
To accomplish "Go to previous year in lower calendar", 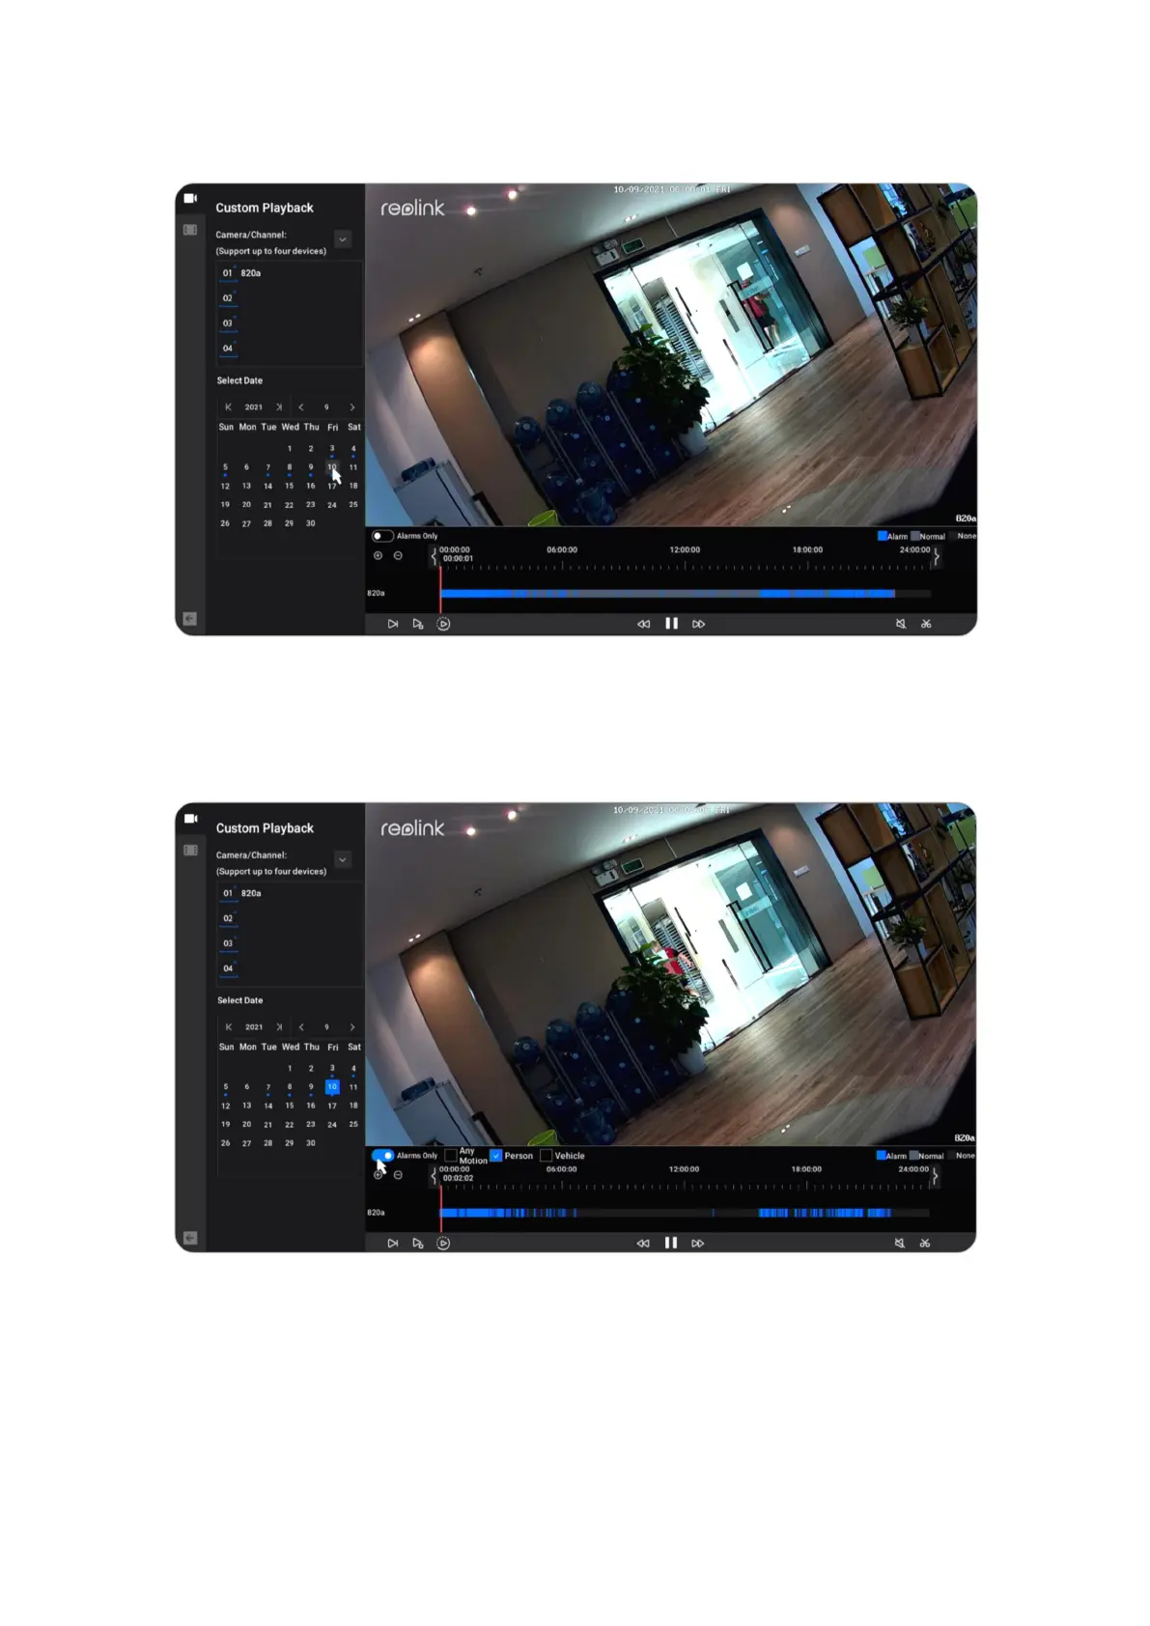I will point(229,1026).
